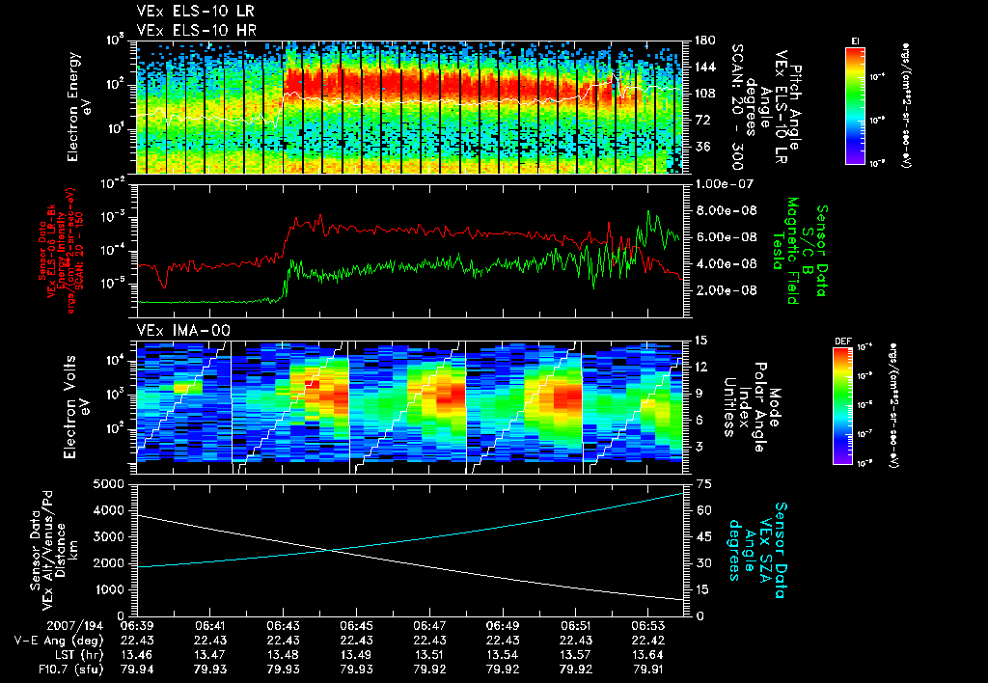Click the DEF color scale bar
Image resolution: width=988 pixels, height=683 pixels.
coord(842,406)
